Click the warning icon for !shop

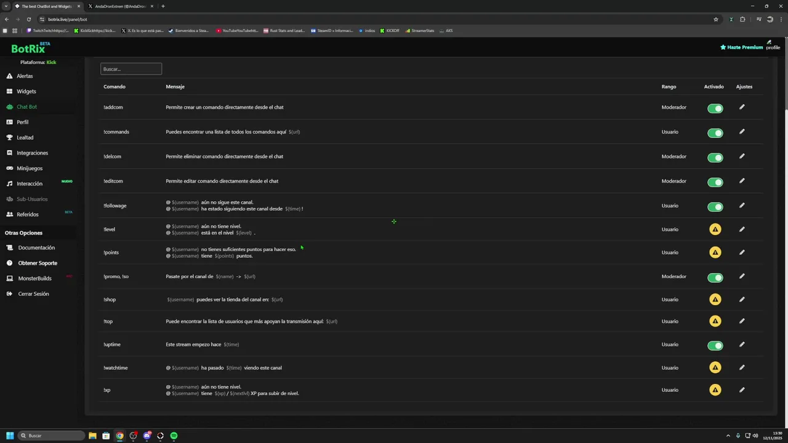point(715,300)
